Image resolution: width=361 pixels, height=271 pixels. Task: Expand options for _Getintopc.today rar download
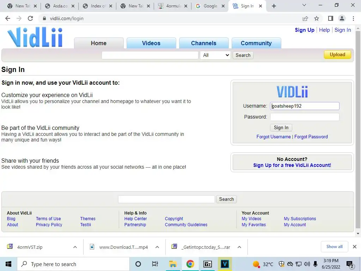[x=239, y=247]
